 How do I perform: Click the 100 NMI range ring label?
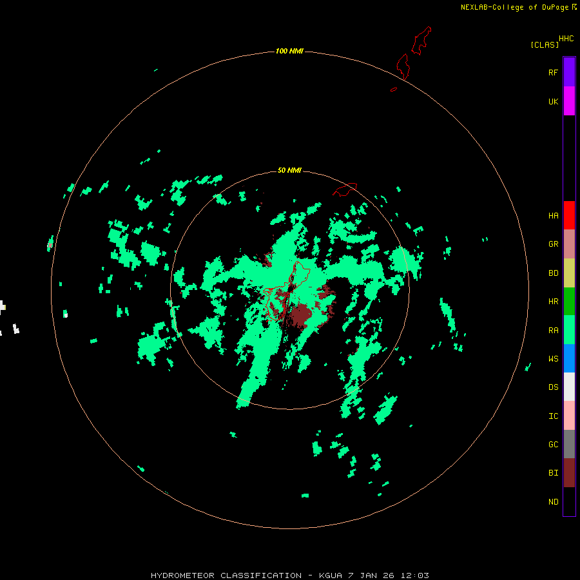(x=289, y=51)
